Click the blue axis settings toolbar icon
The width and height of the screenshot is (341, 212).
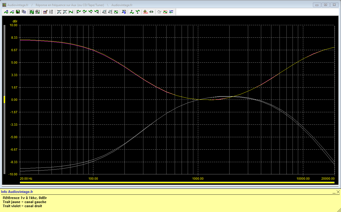(x=171, y=12)
